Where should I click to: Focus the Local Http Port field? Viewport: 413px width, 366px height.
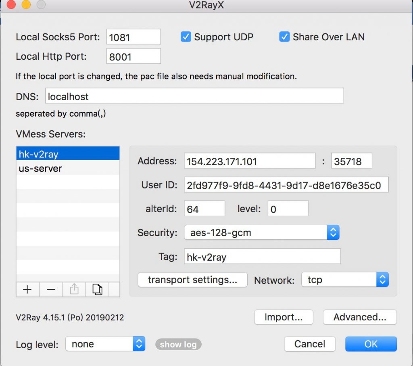click(x=133, y=56)
